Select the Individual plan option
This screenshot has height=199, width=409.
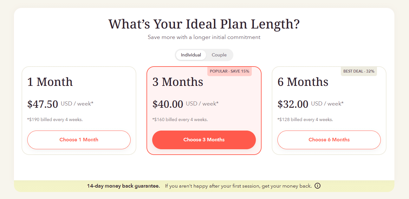pos(191,55)
